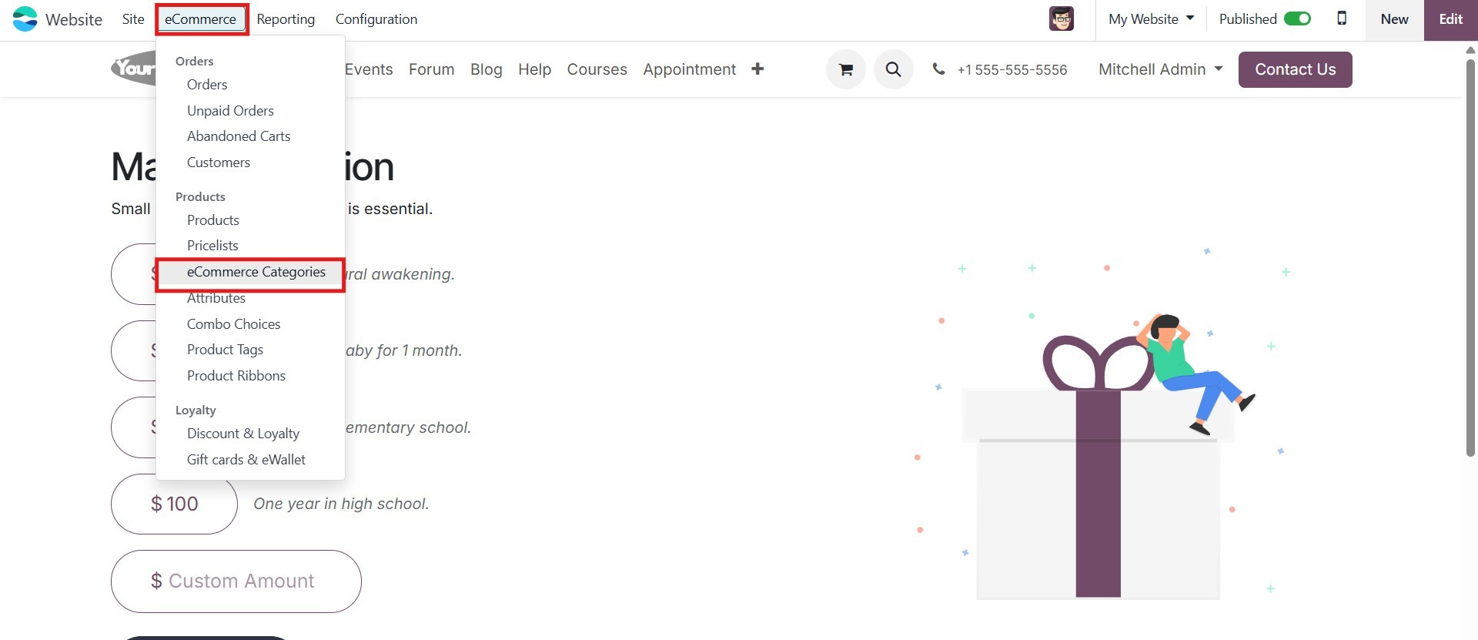The image size is (1478, 640).
Task: Select eCommerce Categories menu entry
Action: [x=256, y=272]
